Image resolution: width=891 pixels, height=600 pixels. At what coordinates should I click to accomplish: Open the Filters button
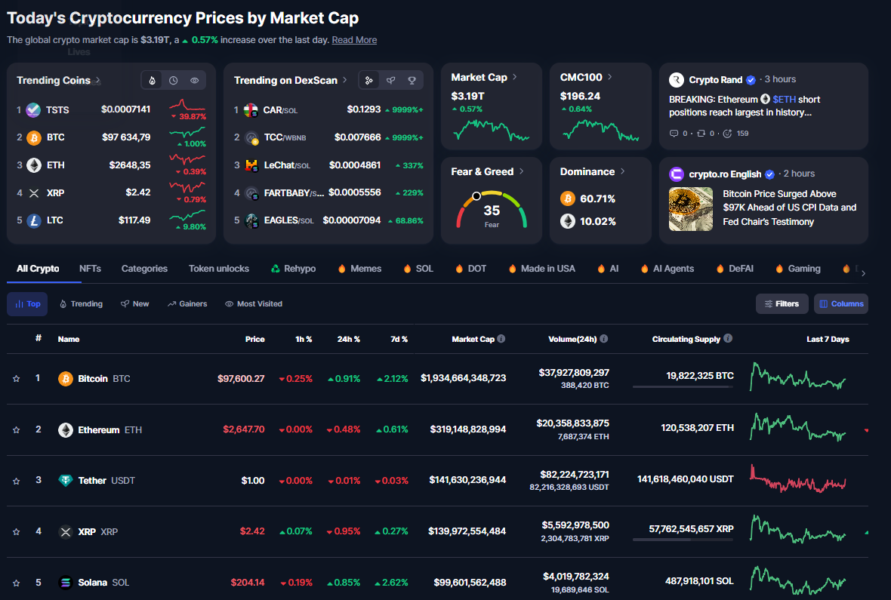[x=782, y=304]
